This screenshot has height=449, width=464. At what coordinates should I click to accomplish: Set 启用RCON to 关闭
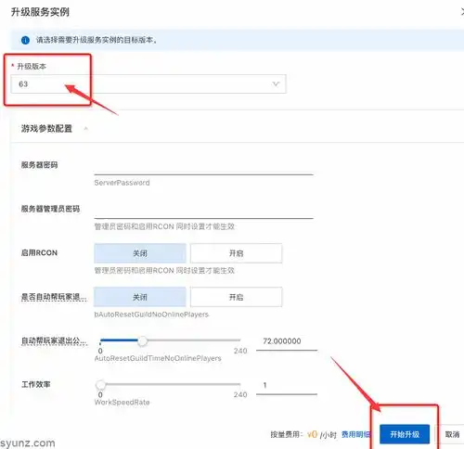click(x=140, y=253)
